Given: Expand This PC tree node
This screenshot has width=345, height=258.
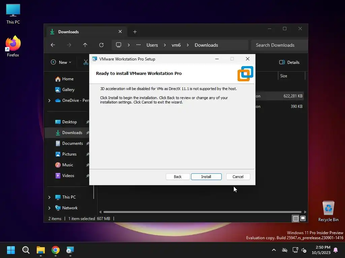Looking at the screenshot, I should pyautogui.click(x=49, y=197).
